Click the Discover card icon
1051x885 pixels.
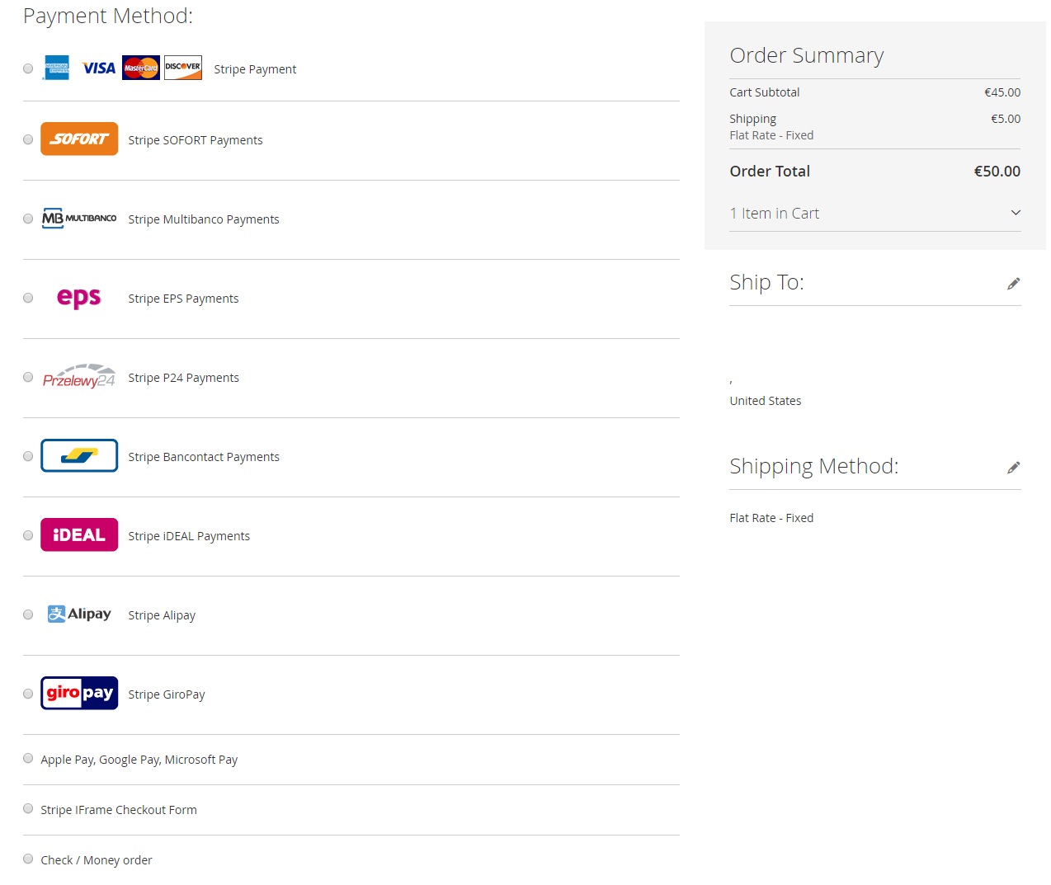(x=182, y=68)
